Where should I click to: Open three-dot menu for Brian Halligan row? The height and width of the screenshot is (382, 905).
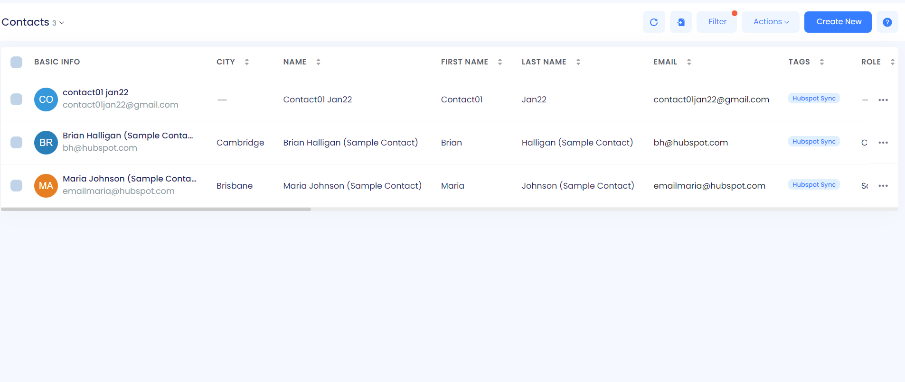pyautogui.click(x=883, y=143)
